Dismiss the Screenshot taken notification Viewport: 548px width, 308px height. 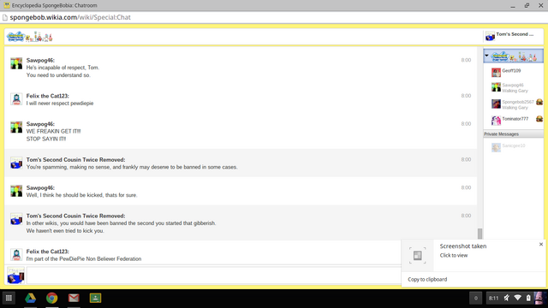coord(540,244)
